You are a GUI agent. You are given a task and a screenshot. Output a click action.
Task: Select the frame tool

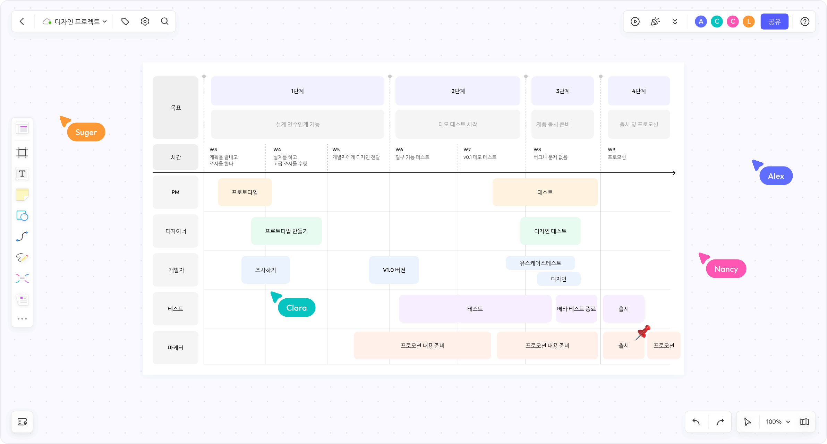coord(22,153)
